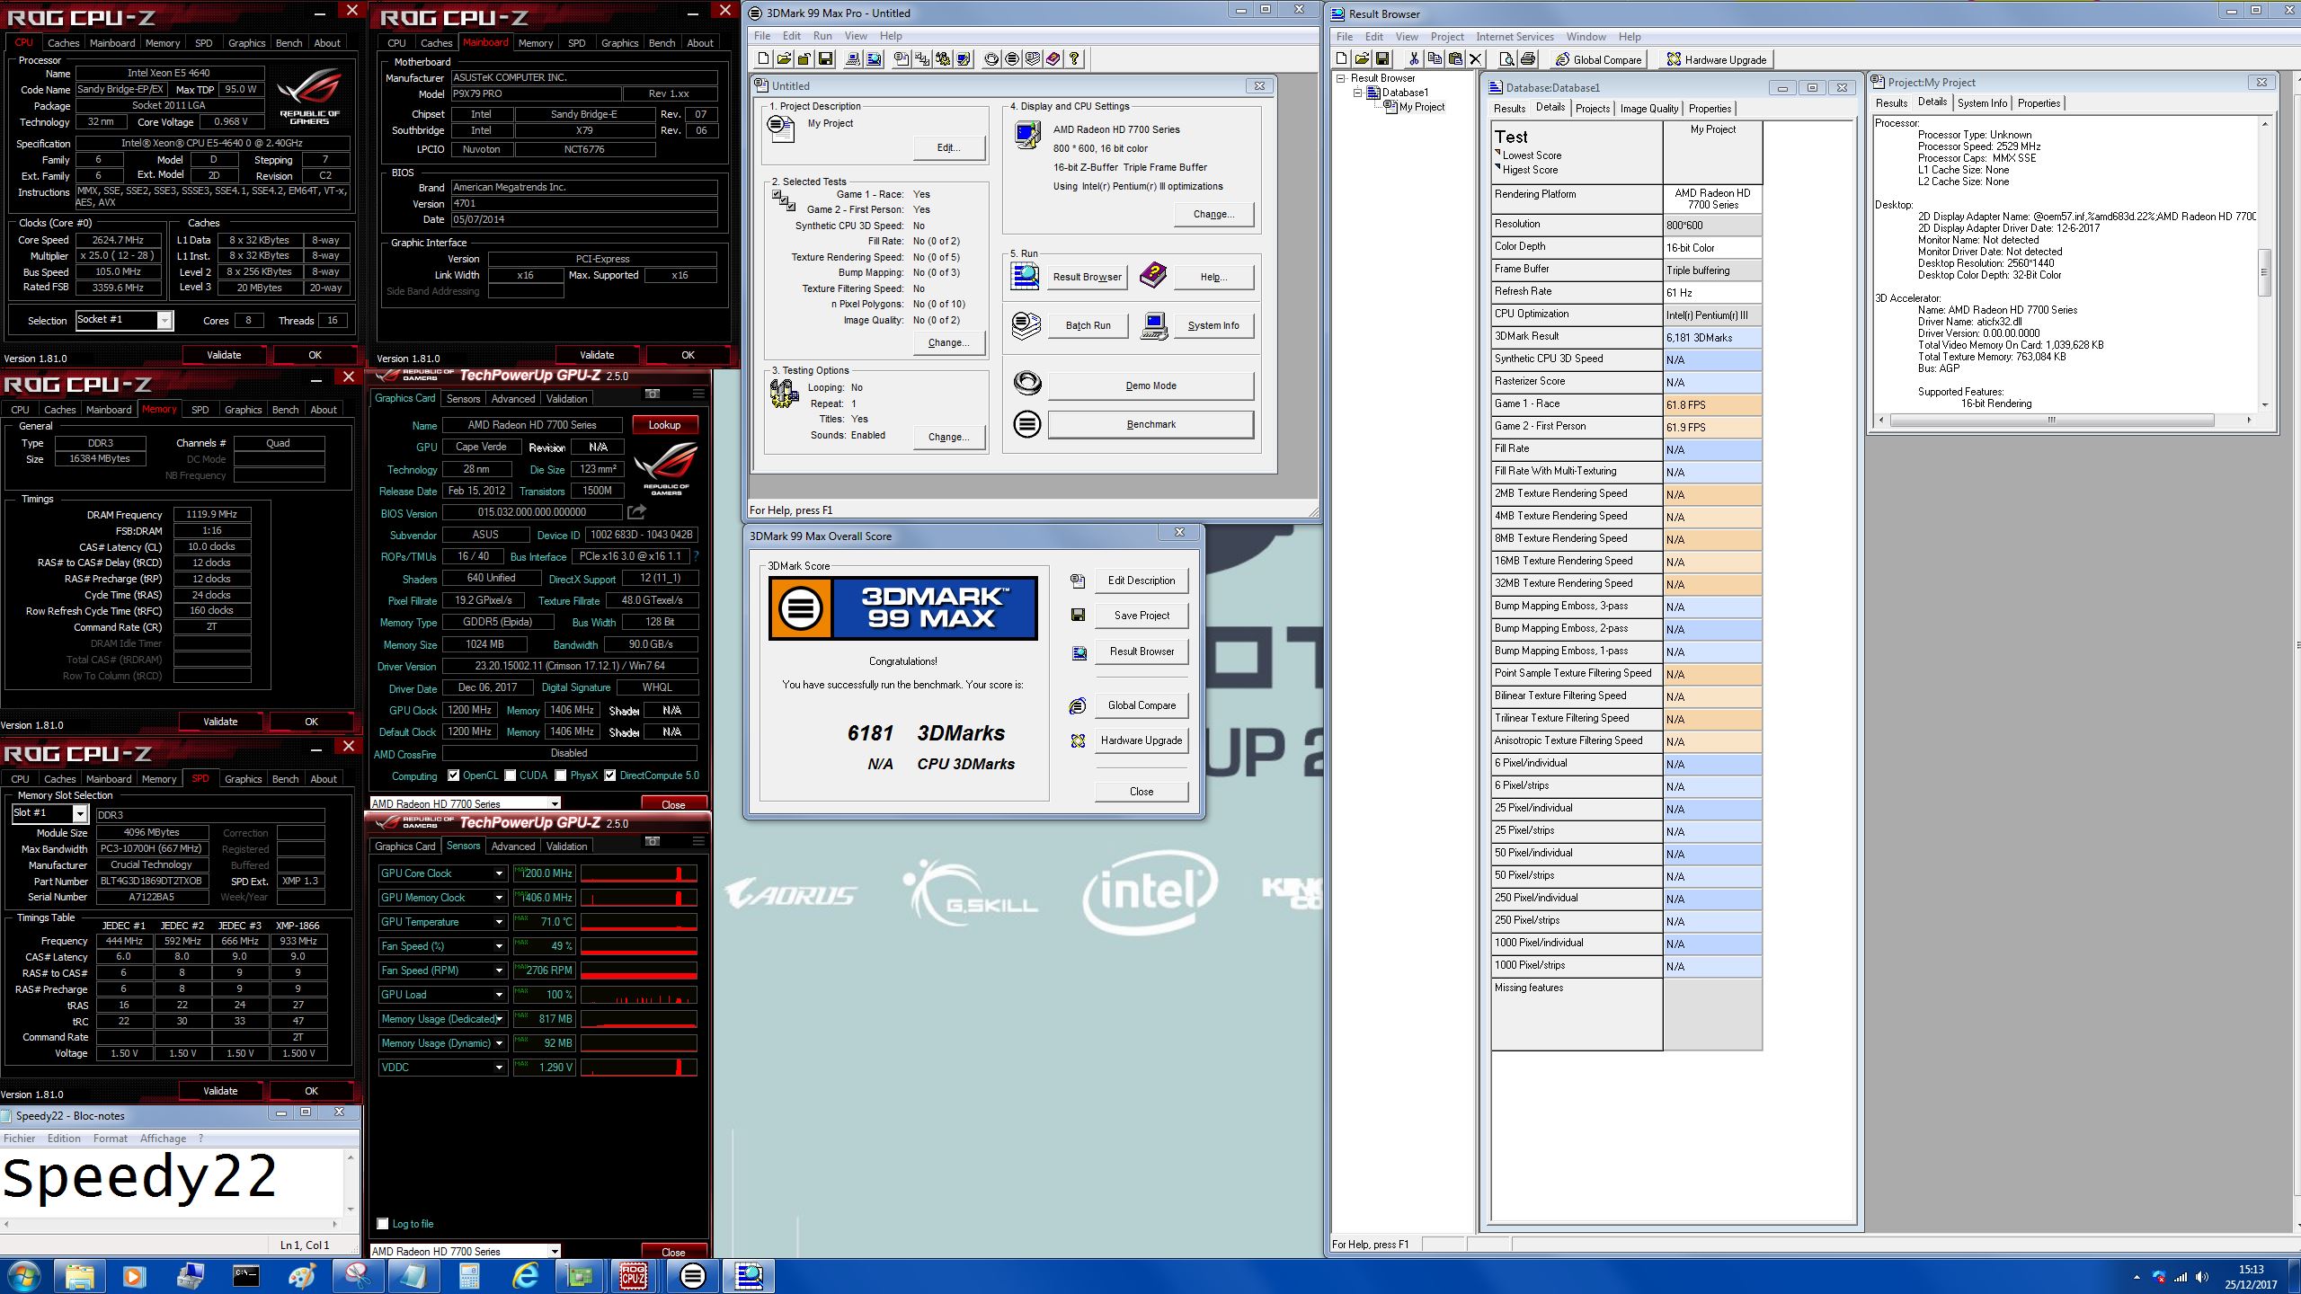This screenshot has width=2301, height=1294.
Task: Open Internet Explorer from taskbar
Action: [525, 1275]
